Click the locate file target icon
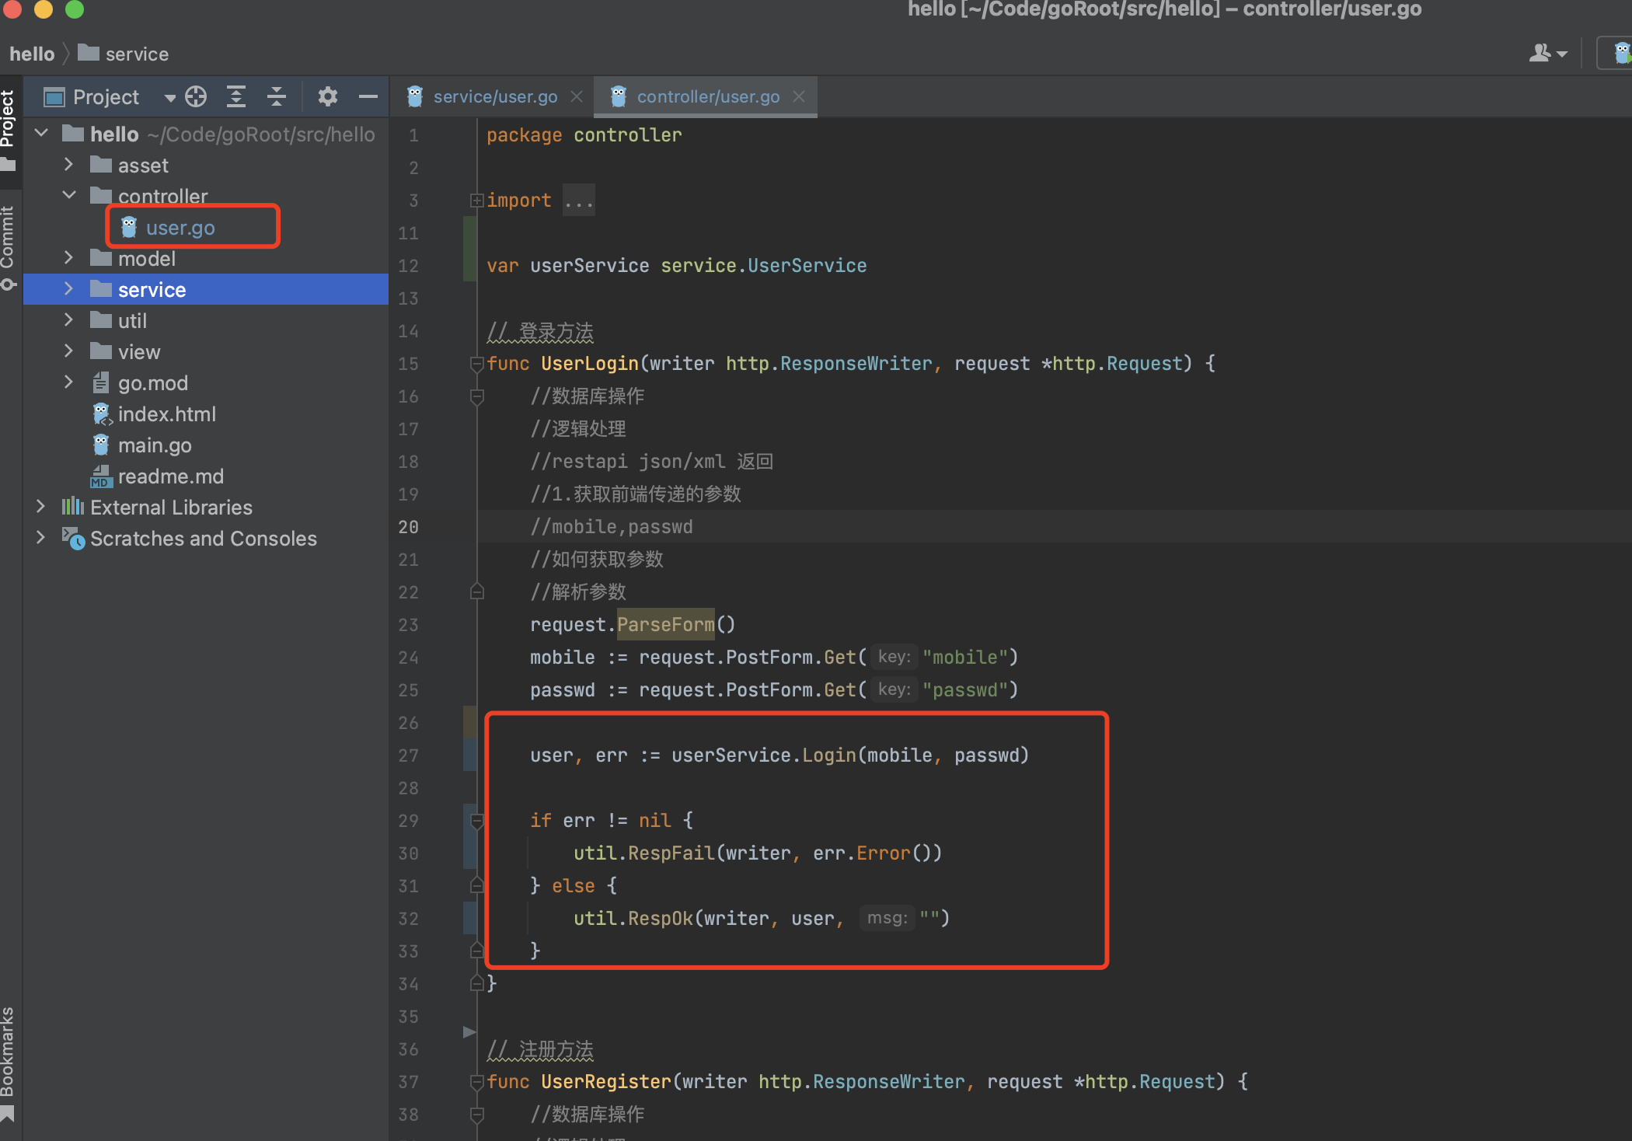Viewport: 1632px width, 1141px height. click(x=196, y=96)
